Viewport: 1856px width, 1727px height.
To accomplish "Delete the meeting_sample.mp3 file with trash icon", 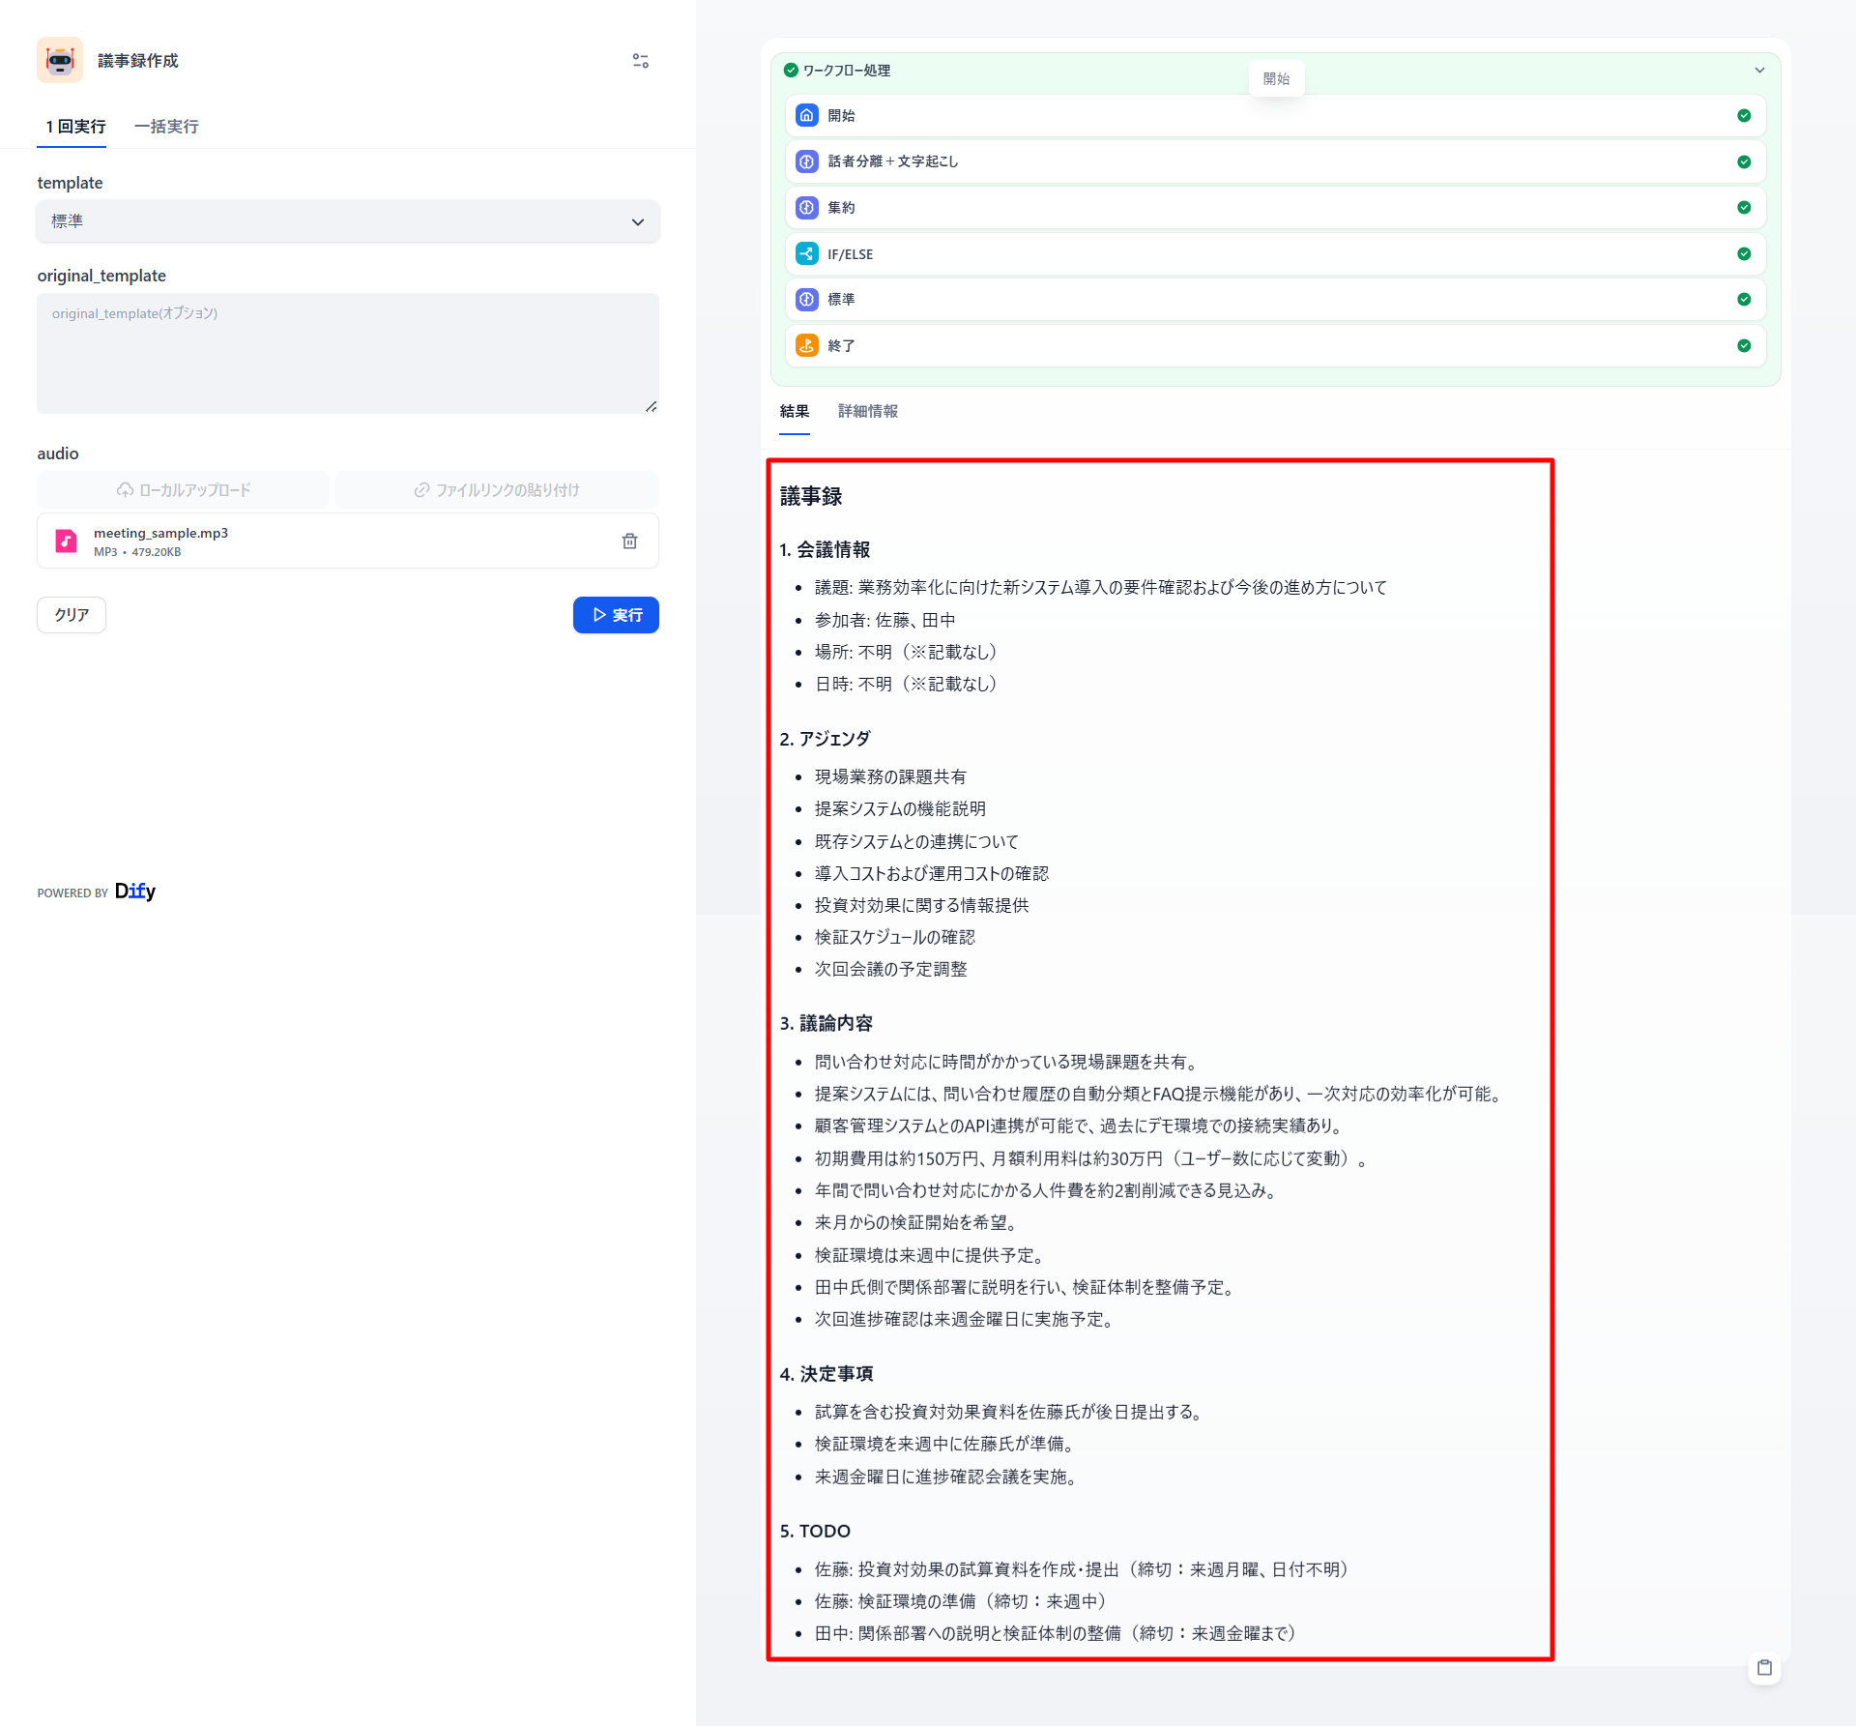I will (x=629, y=542).
